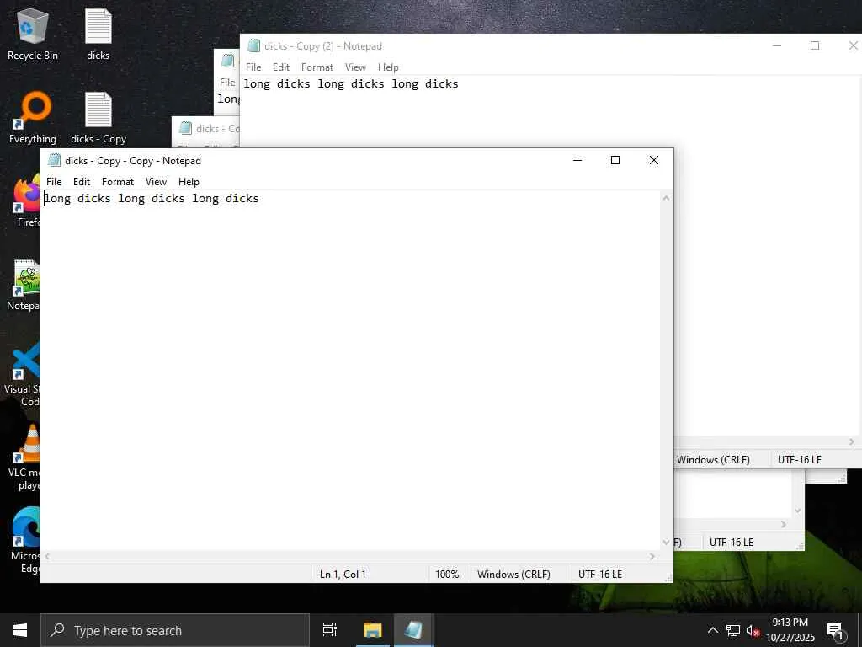Open View menu in 'dicks - Copy - Copy' Notepad
This screenshot has height=647, width=862.
(x=156, y=182)
